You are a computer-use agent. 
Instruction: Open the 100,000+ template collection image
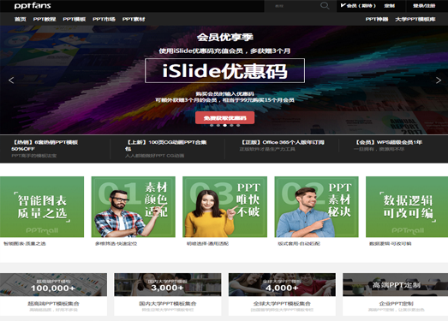click(x=53, y=284)
